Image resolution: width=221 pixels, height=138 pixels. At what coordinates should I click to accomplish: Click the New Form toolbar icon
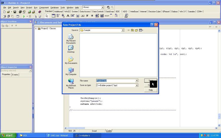point(18,16)
